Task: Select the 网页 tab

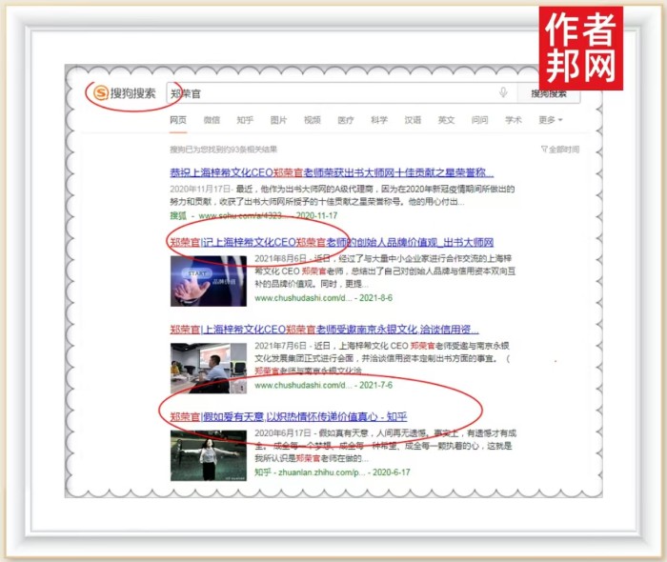Action: (x=178, y=120)
